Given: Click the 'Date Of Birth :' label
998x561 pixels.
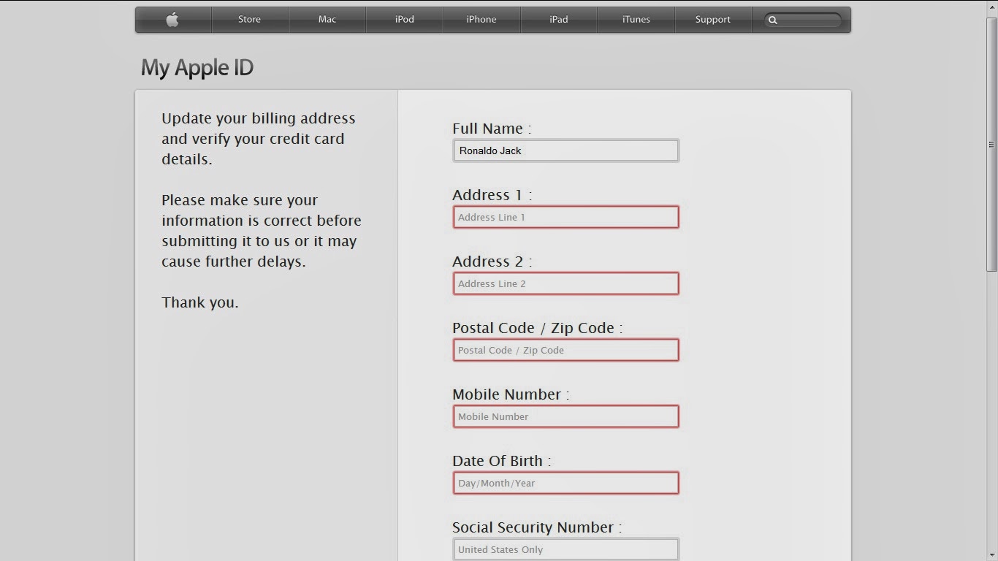Looking at the screenshot, I should (502, 461).
